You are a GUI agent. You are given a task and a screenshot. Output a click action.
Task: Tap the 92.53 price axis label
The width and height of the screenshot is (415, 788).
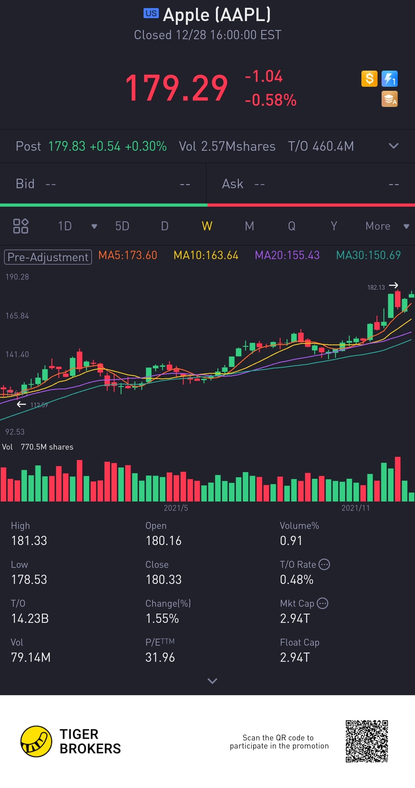pyautogui.click(x=15, y=432)
